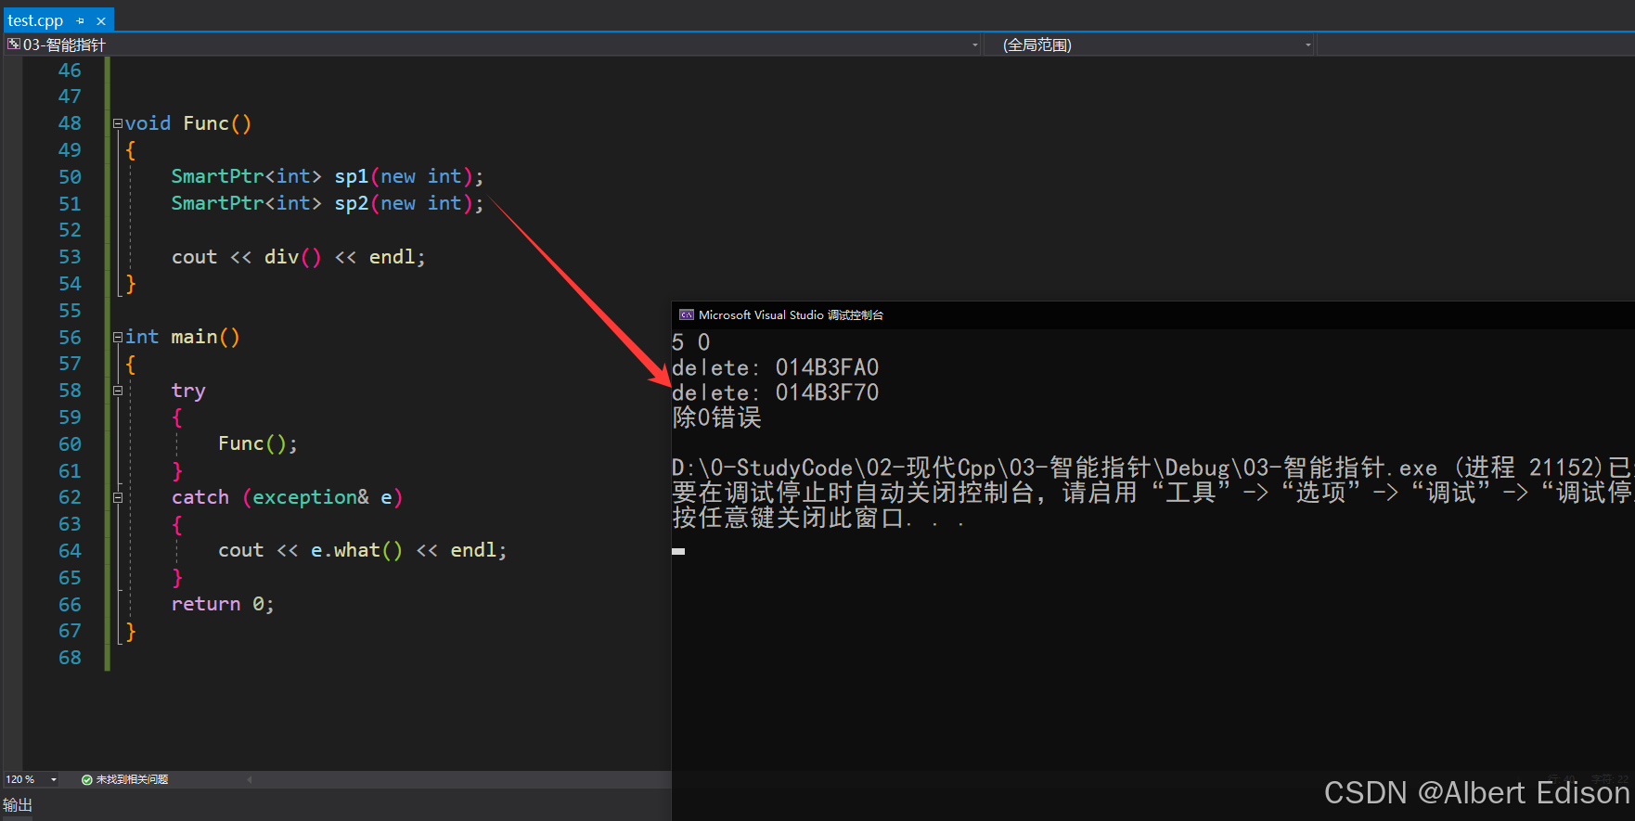Viewport: 1635px width, 821px height.
Task: Collapse the try block at line 58
Action: (118, 391)
